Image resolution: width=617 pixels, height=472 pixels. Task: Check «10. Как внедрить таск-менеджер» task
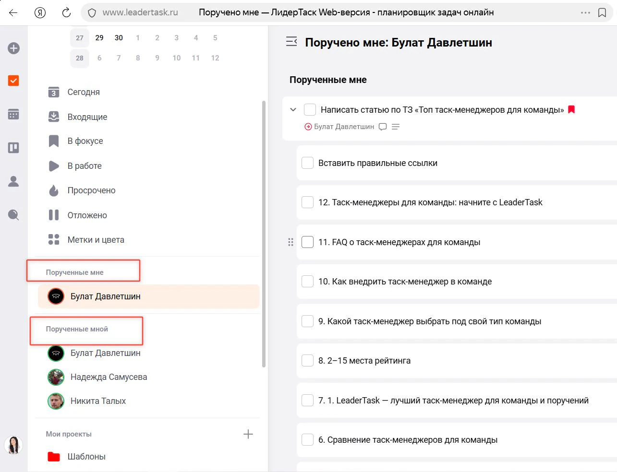click(x=308, y=282)
